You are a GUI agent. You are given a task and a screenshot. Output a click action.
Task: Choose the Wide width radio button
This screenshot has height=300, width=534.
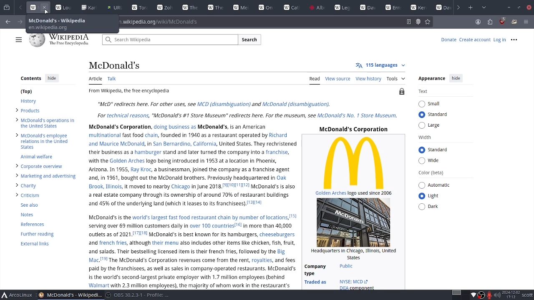[422, 160]
